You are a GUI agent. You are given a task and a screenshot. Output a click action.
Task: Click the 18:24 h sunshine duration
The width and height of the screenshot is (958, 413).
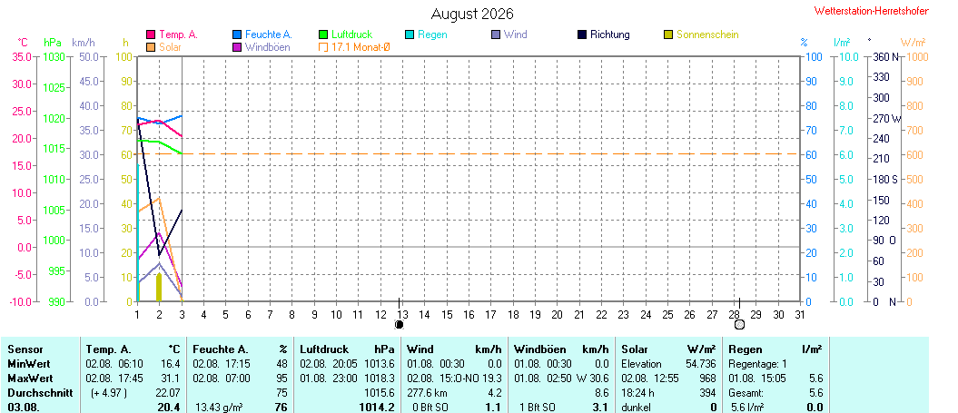click(638, 393)
